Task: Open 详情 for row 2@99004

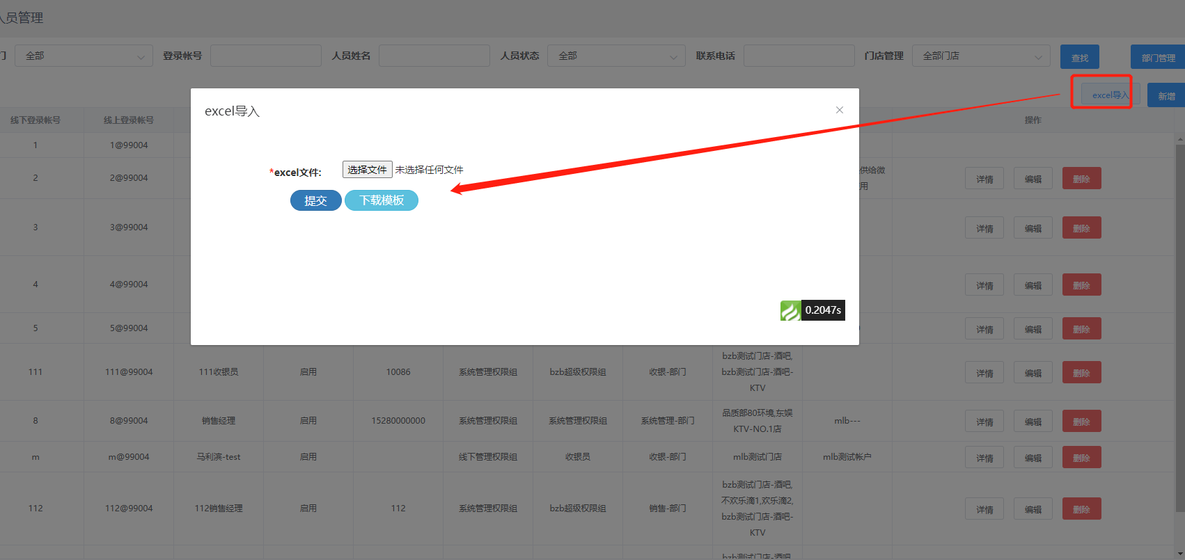Action: pos(984,179)
